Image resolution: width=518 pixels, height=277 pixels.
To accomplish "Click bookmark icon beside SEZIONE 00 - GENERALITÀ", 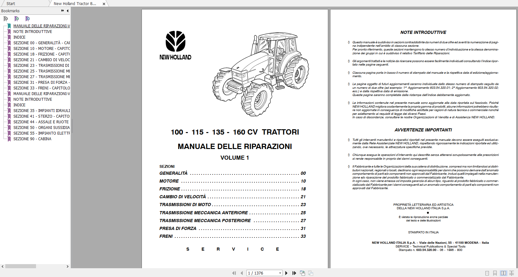I will click(x=9, y=43).
